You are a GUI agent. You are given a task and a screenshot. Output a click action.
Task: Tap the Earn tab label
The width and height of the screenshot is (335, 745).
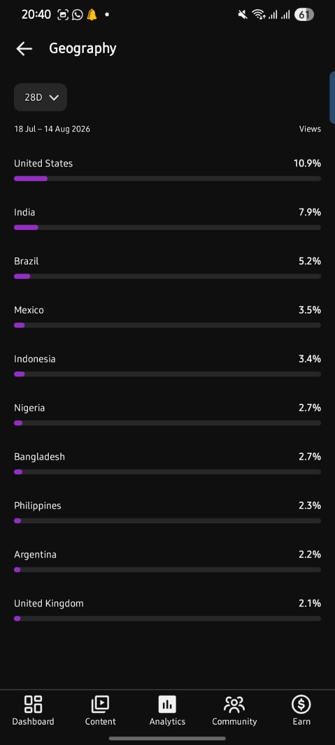(301, 722)
